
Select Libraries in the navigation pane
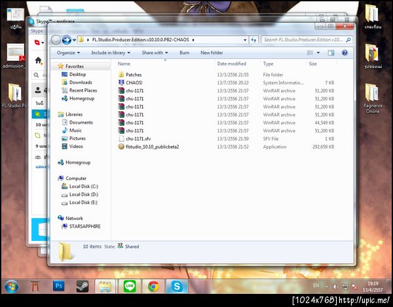pyautogui.click(x=74, y=115)
